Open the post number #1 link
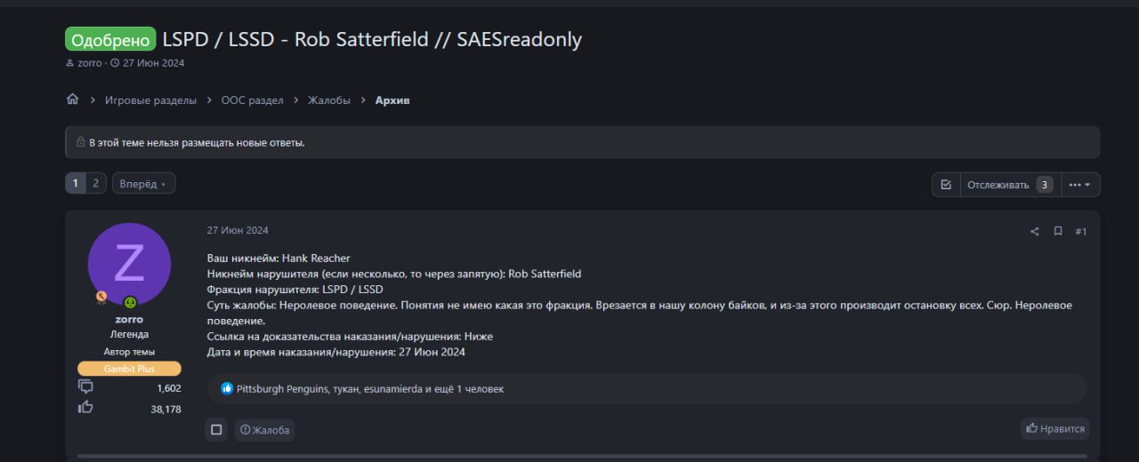Screen dimensions: 1139x462 1081,232
